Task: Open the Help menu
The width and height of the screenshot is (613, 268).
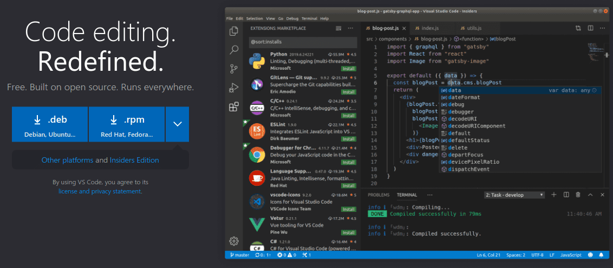Action: pyautogui.click(x=324, y=18)
